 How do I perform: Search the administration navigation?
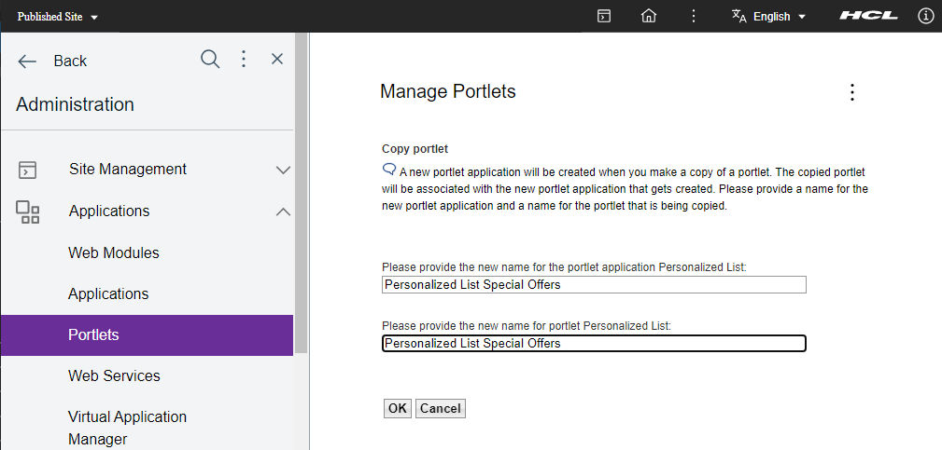coord(210,60)
